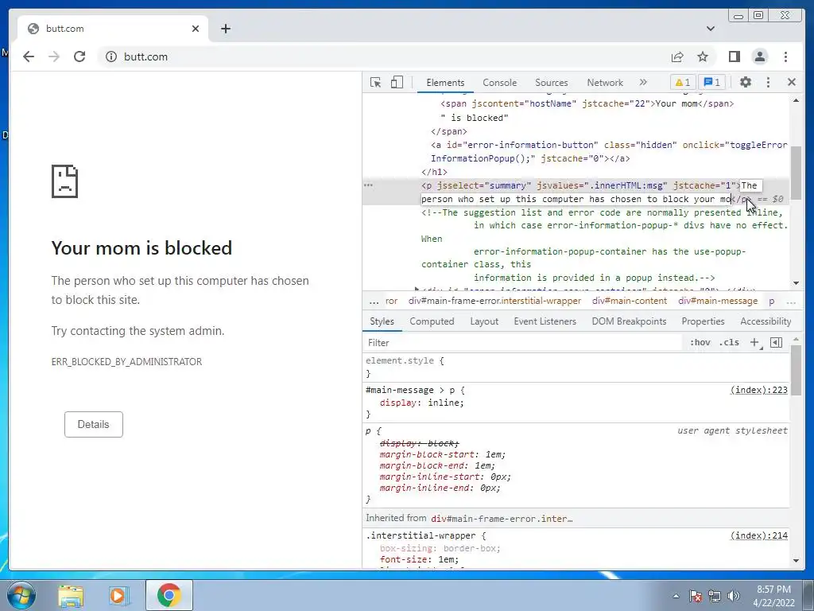
Task: Toggle the browser side panel icon
Action: click(734, 56)
